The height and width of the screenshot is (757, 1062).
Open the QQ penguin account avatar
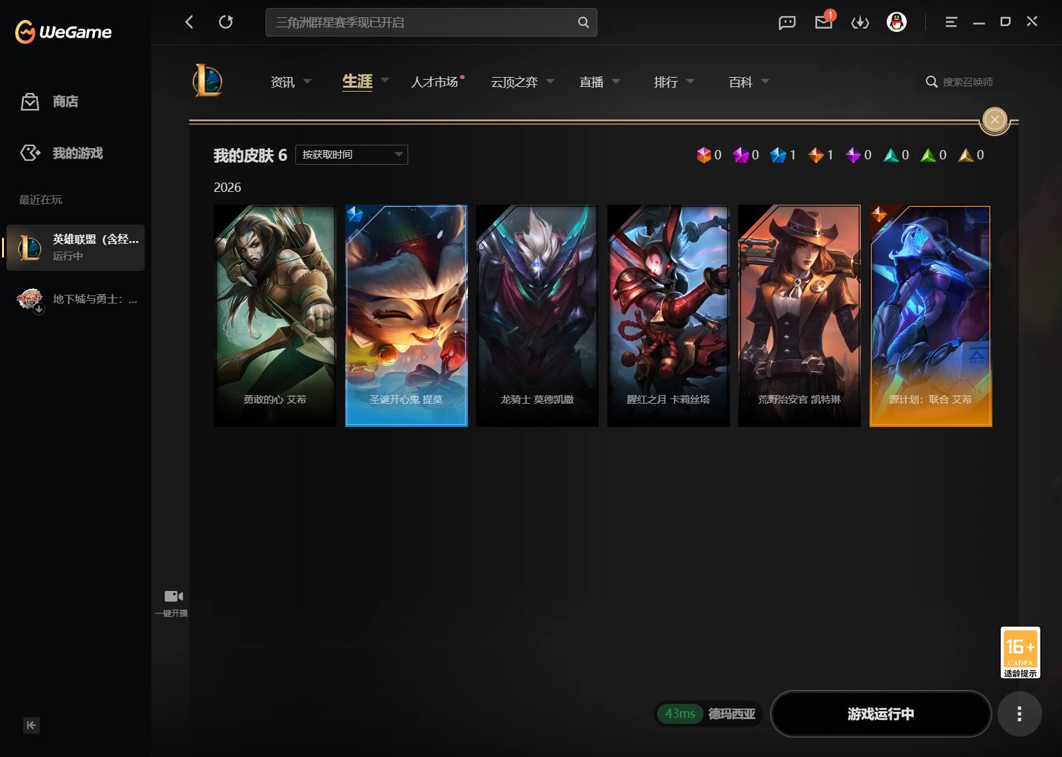(x=897, y=22)
